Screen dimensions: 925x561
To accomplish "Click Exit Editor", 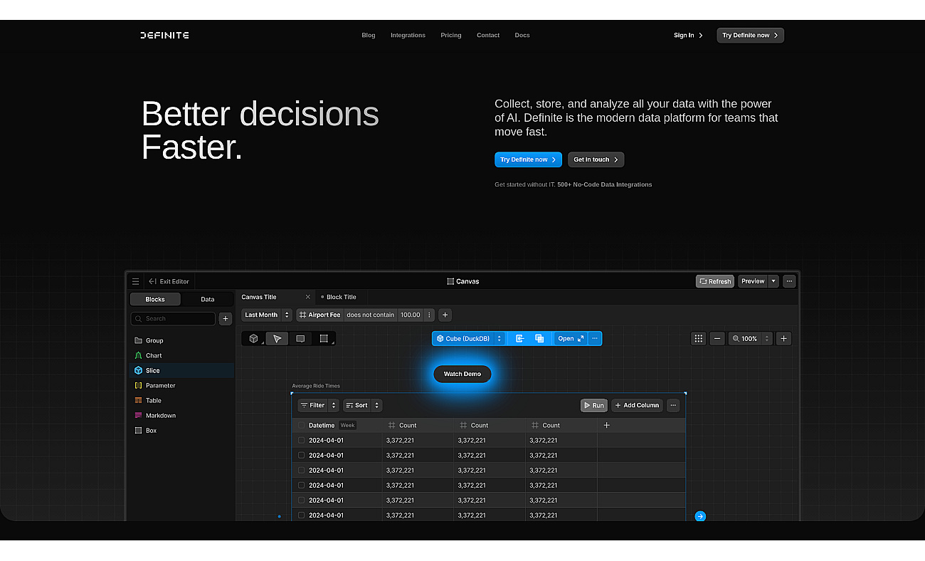I will [x=169, y=281].
